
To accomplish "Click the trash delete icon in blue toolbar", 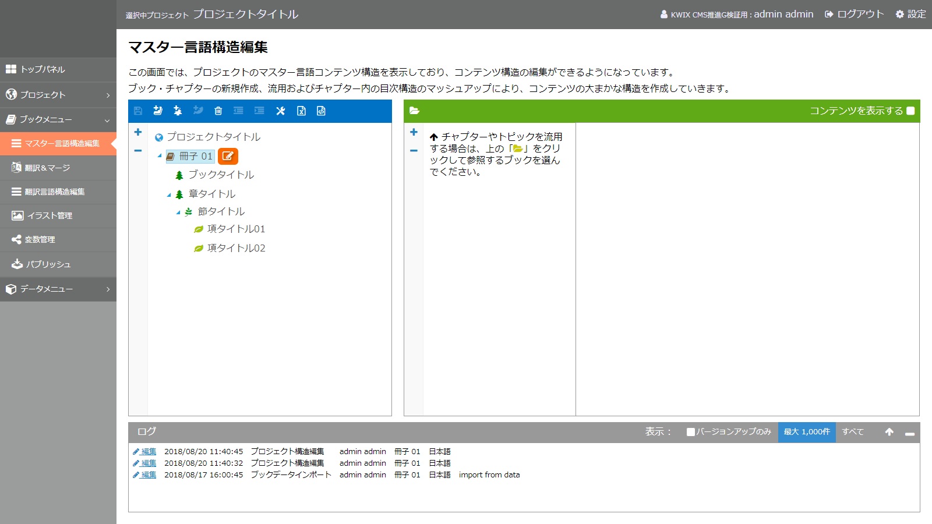I will pyautogui.click(x=218, y=111).
